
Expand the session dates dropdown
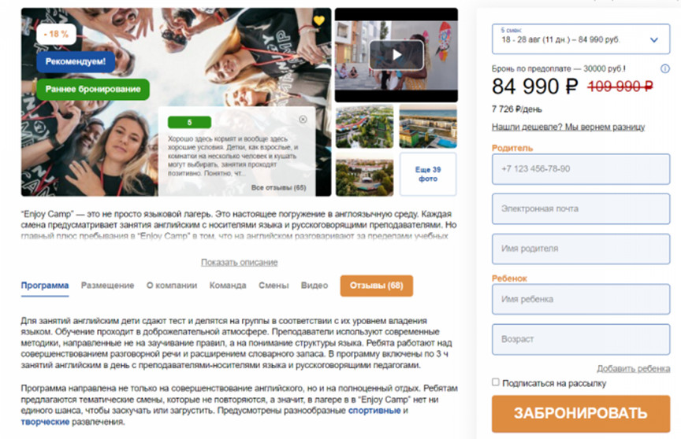pyautogui.click(x=581, y=39)
